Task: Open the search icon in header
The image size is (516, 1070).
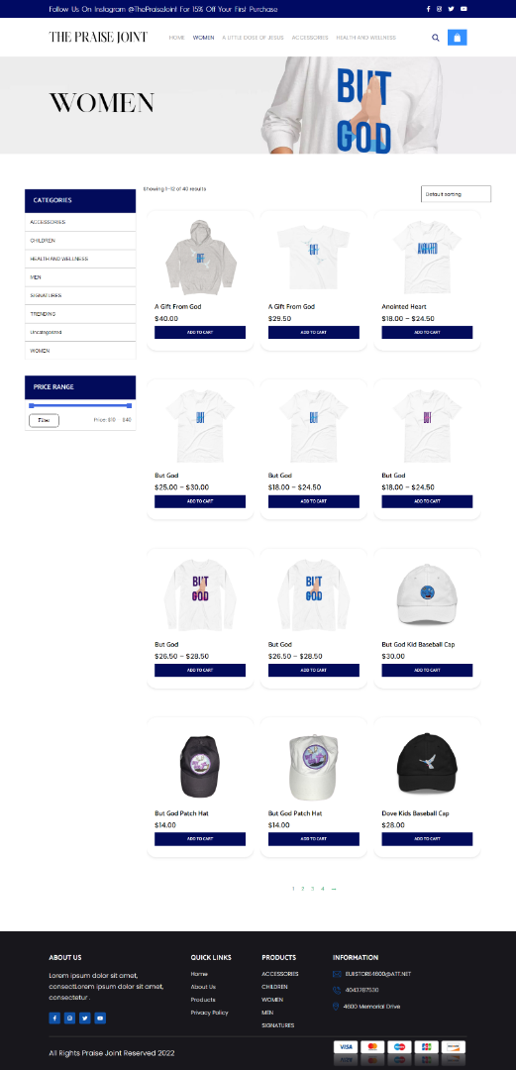Action: (x=436, y=38)
